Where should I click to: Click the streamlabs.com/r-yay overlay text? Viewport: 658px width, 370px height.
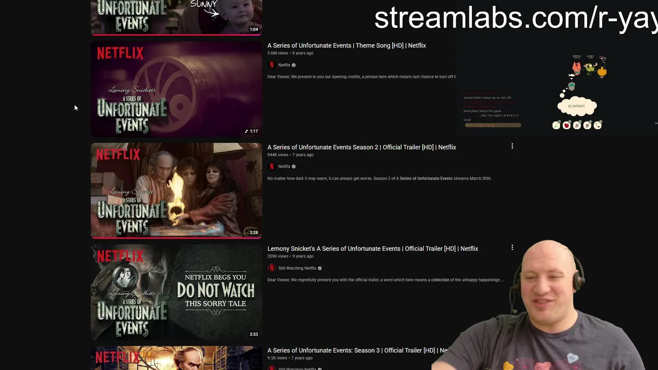pyautogui.click(x=516, y=18)
